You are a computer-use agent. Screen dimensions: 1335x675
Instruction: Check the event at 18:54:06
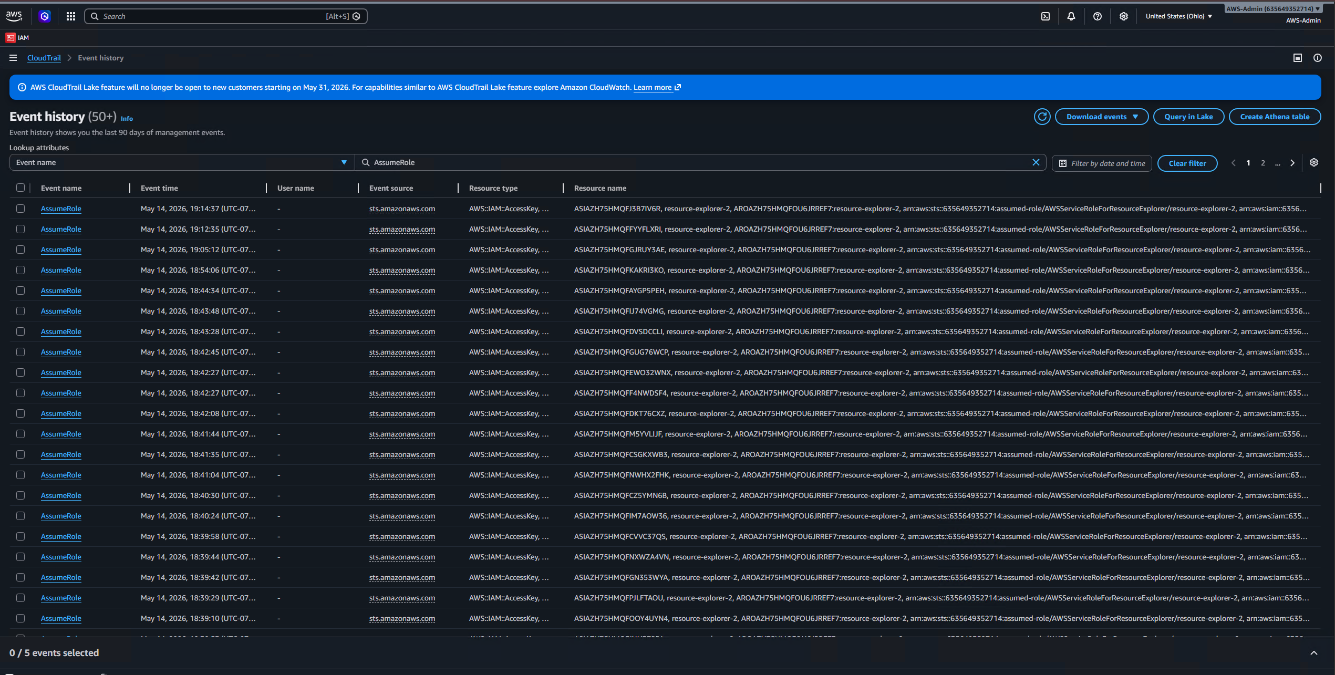[x=20, y=270]
